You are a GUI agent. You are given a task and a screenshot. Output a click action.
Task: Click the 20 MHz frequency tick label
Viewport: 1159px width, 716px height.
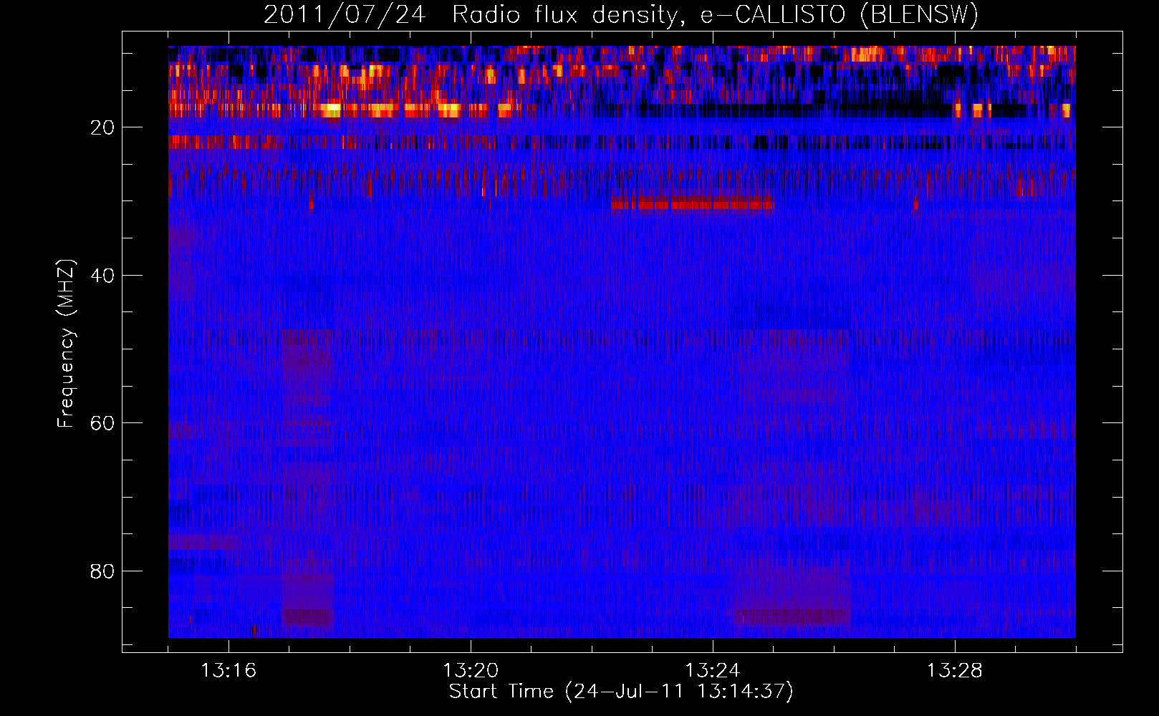102,128
